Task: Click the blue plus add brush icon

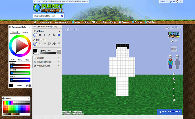Action: pyautogui.click(x=59, y=35)
